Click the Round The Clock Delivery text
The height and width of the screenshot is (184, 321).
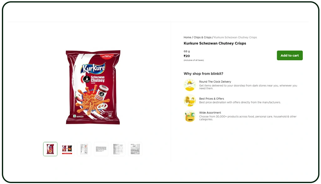point(215,82)
